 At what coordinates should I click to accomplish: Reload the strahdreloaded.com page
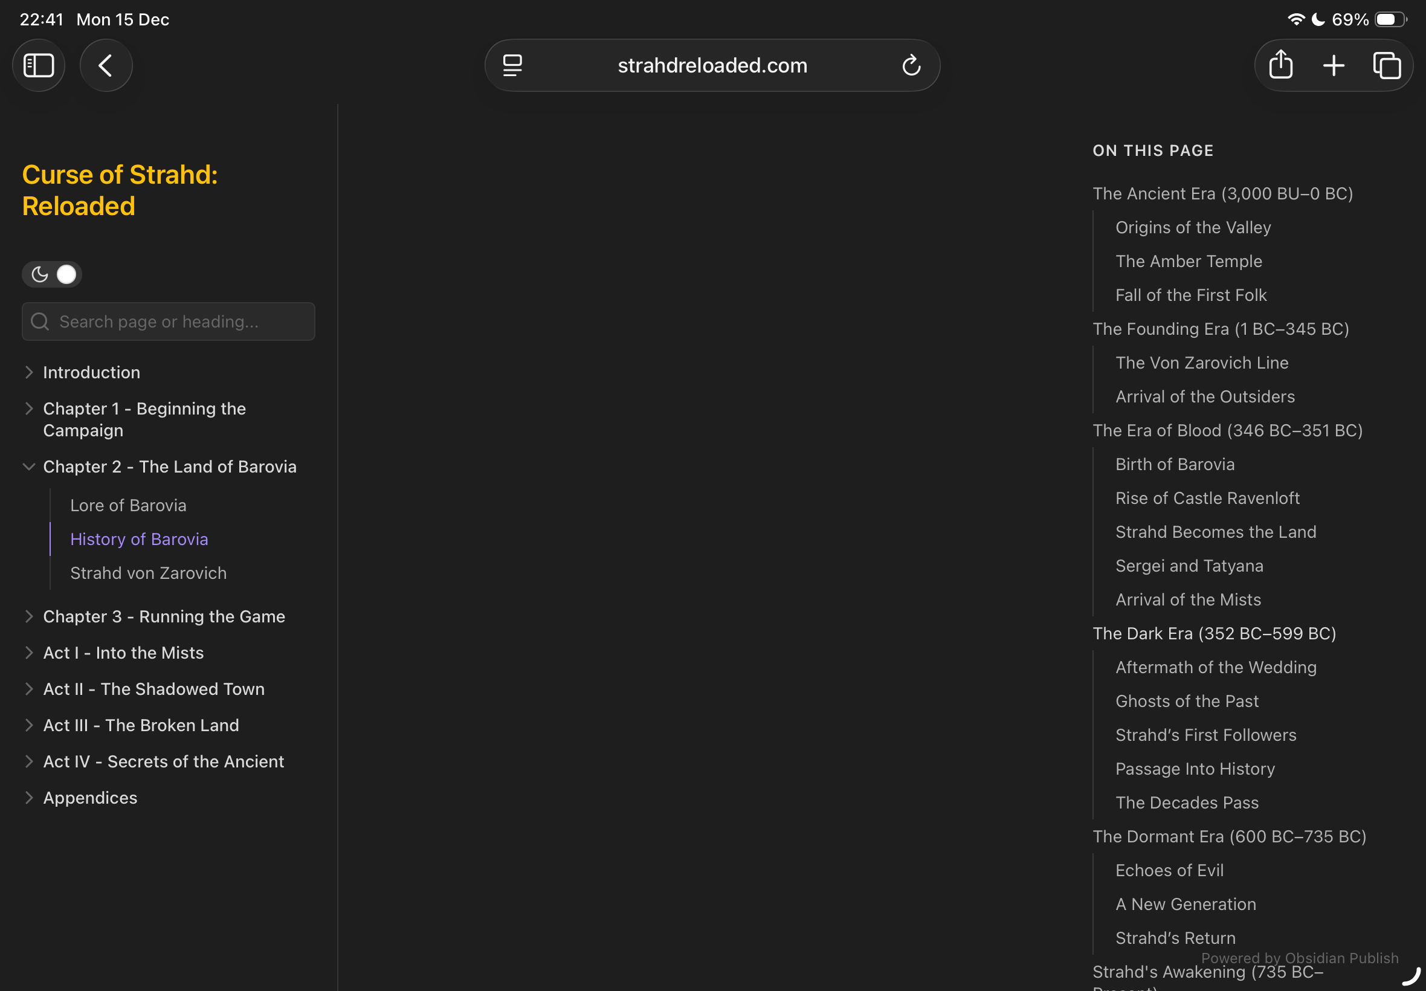coord(911,65)
